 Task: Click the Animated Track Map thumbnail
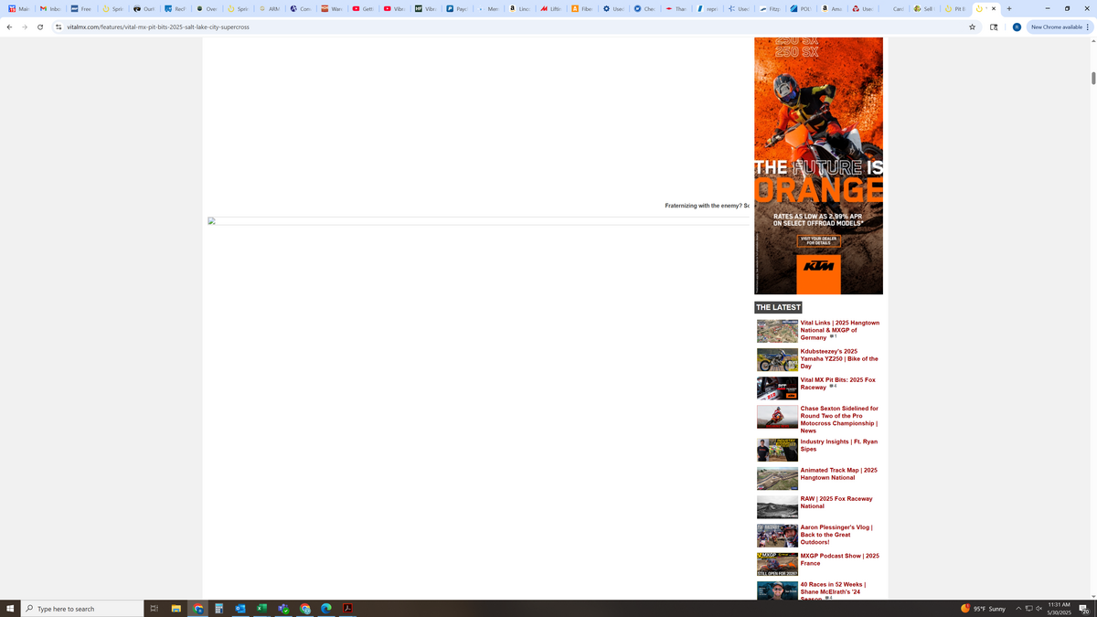click(x=777, y=478)
